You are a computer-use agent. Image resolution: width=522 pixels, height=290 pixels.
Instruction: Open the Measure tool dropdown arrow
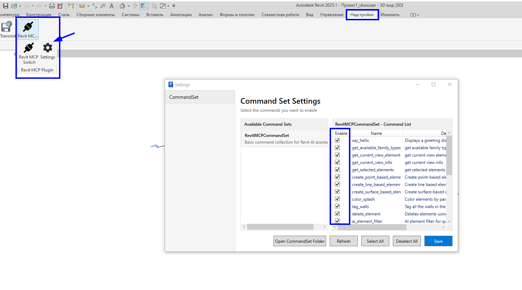click(88, 6)
